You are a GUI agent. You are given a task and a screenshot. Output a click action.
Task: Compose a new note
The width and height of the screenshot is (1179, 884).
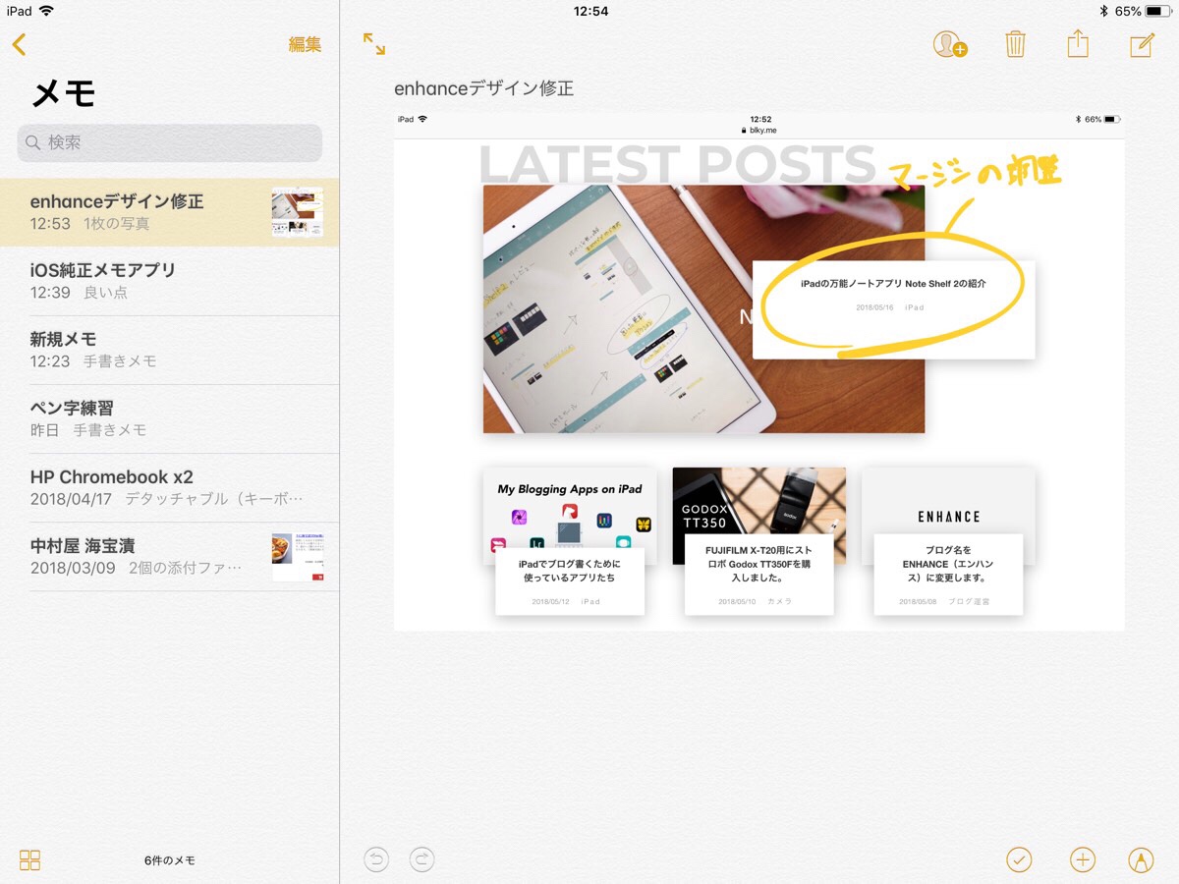click(x=1142, y=44)
